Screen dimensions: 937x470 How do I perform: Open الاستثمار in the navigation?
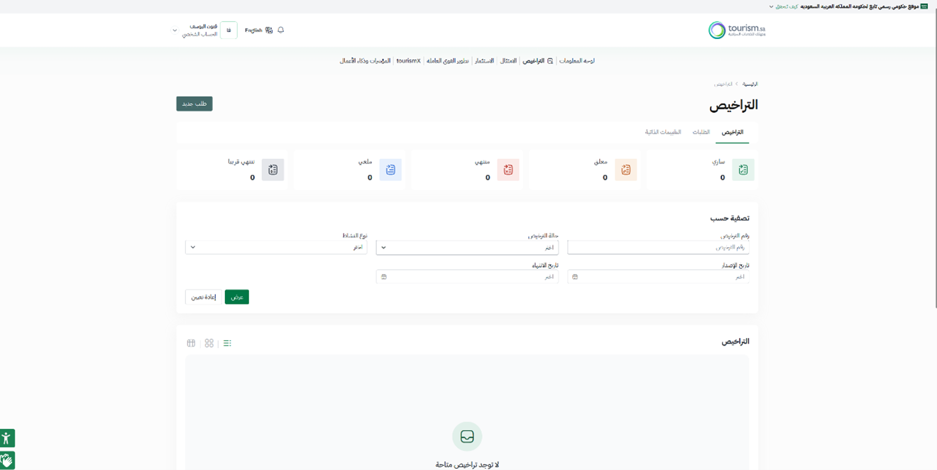(x=484, y=61)
